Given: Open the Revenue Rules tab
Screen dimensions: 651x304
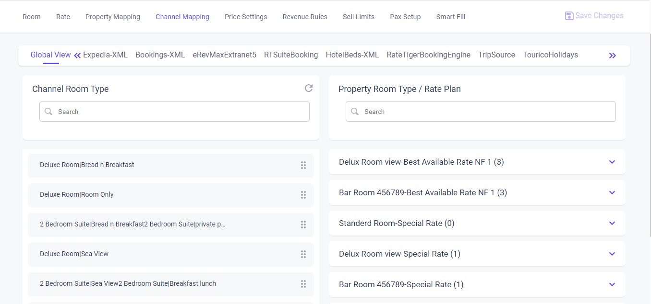Looking at the screenshot, I should [x=304, y=16].
